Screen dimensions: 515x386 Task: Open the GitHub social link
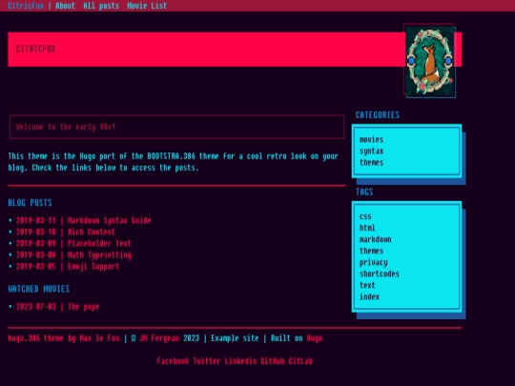pos(273,361)
